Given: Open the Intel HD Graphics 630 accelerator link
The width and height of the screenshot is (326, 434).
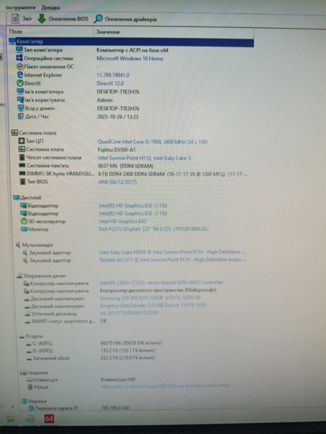Looking at the screenshot, I should [x=122, y=221].
